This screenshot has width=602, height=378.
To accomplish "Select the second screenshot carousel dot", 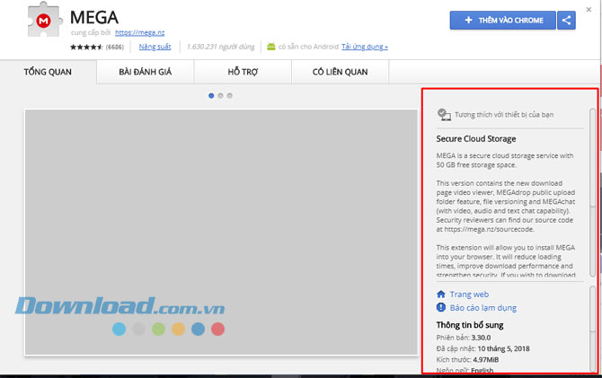I will (x=220, y=95).
